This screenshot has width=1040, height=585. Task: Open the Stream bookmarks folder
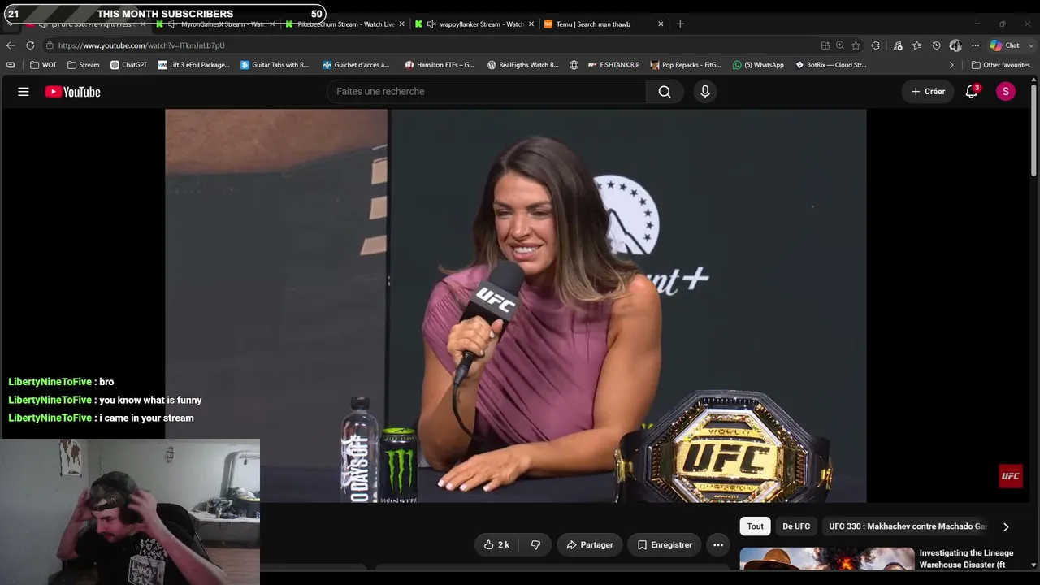tap(84, 65)
